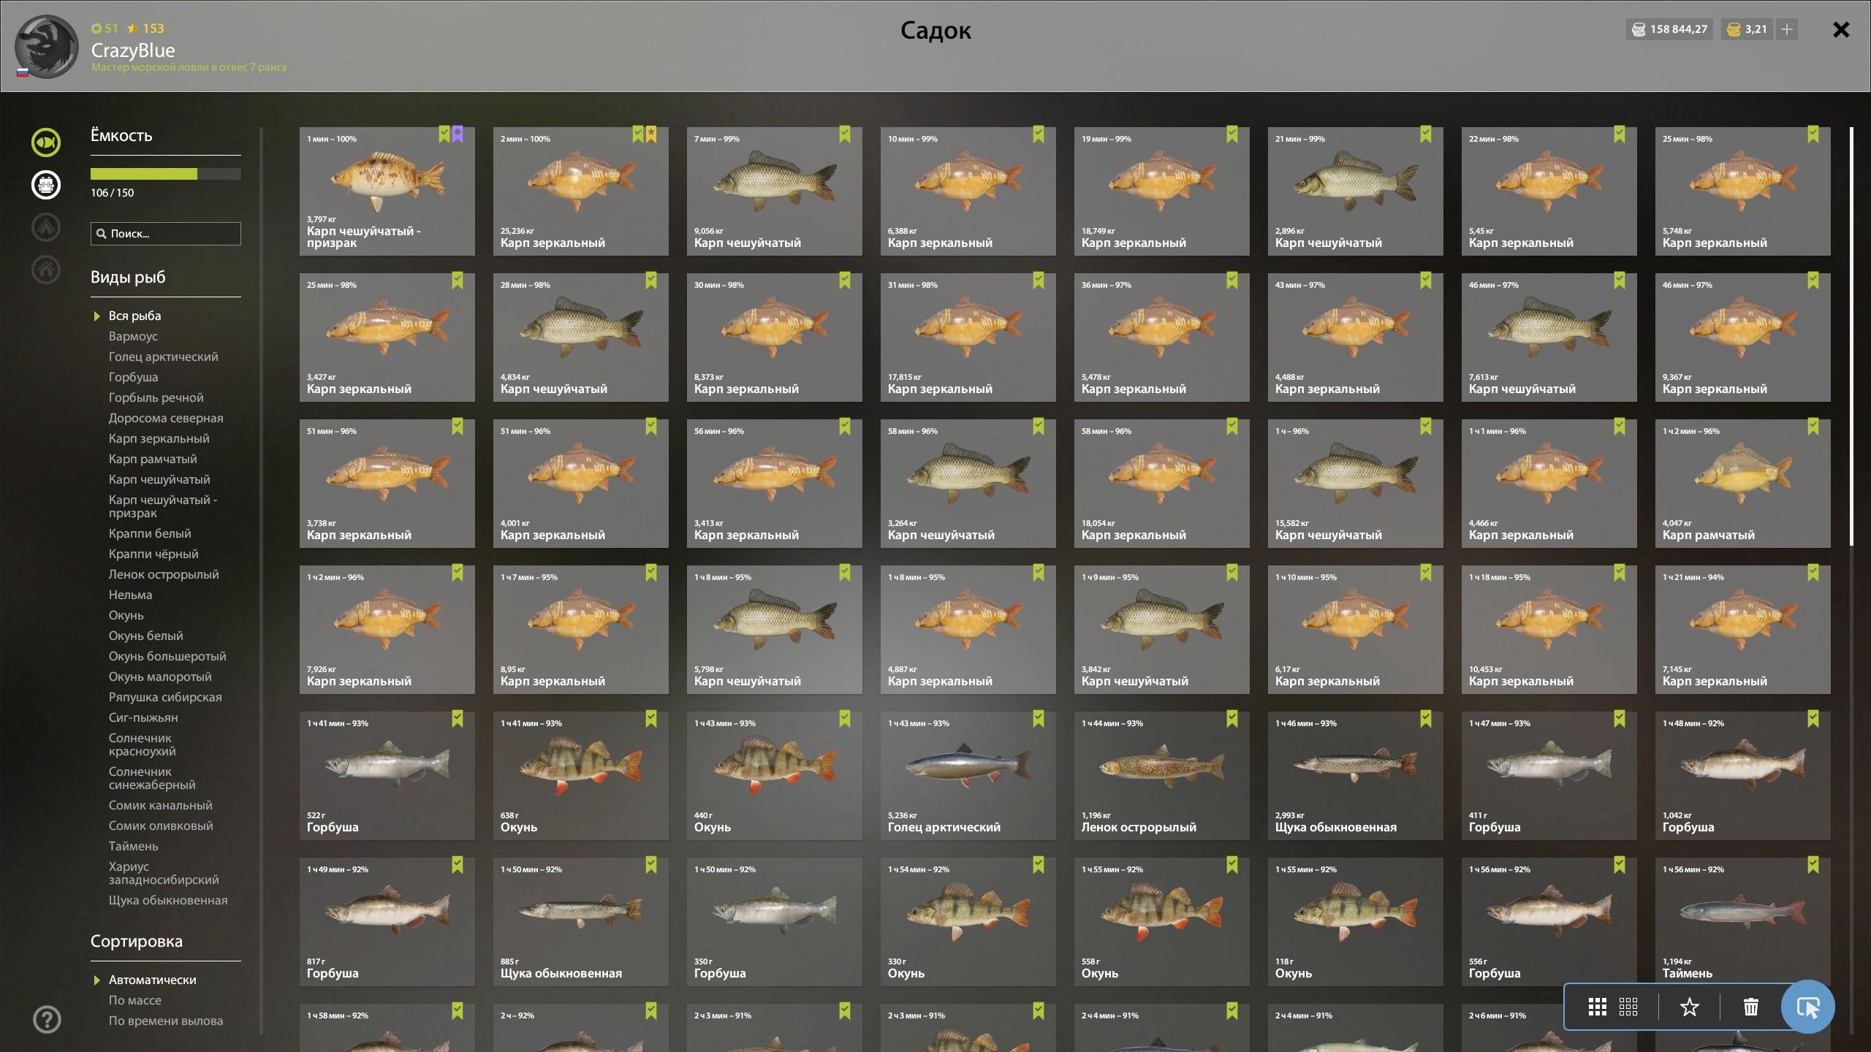Select 'По времени вылова' sort option
This screenshot has height=1052, width=1871.
point(166,1021)
